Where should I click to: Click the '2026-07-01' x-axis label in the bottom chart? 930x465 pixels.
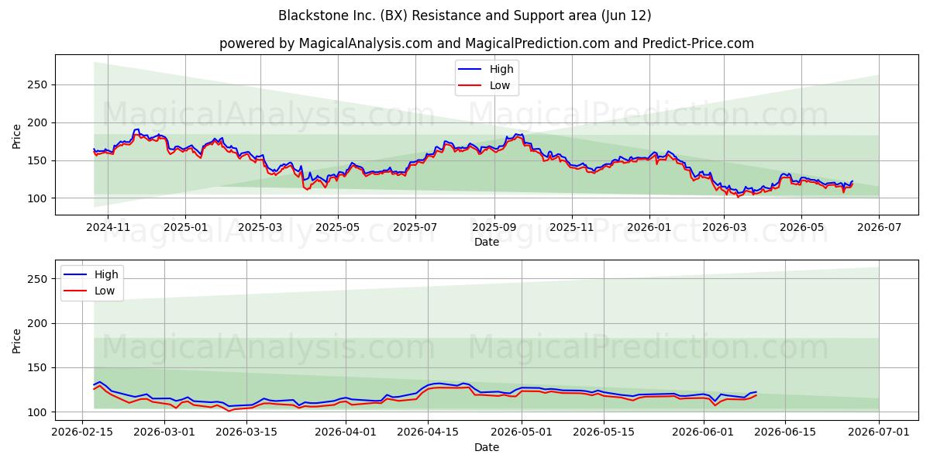pos(879,432)
